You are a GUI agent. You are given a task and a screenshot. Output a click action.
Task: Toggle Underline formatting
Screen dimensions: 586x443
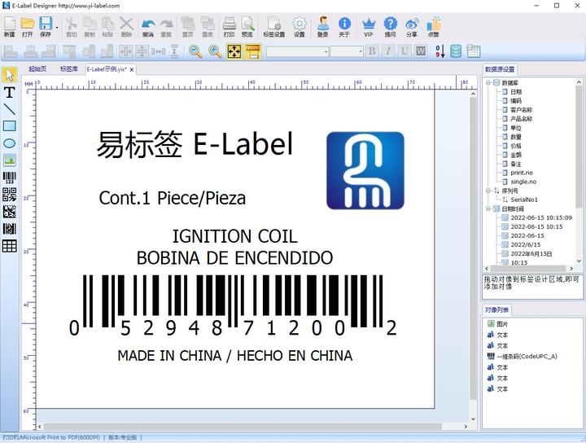(405, 51)
